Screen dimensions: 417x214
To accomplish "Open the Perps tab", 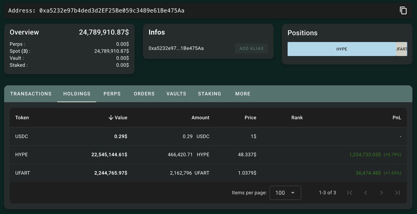I will pyautogui.click(x=112, y=94).
